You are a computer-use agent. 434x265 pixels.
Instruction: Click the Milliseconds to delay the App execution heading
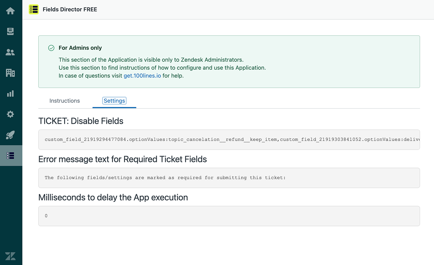(113, 197)
